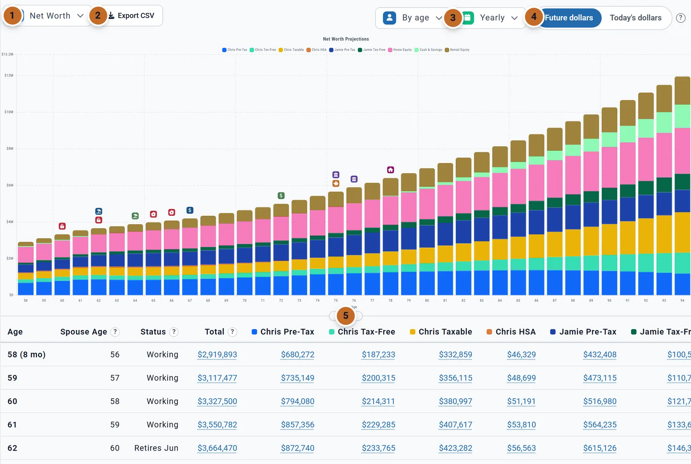
Task: Click the green dollar event icon at age 72
Action: (x=281, y=196)
